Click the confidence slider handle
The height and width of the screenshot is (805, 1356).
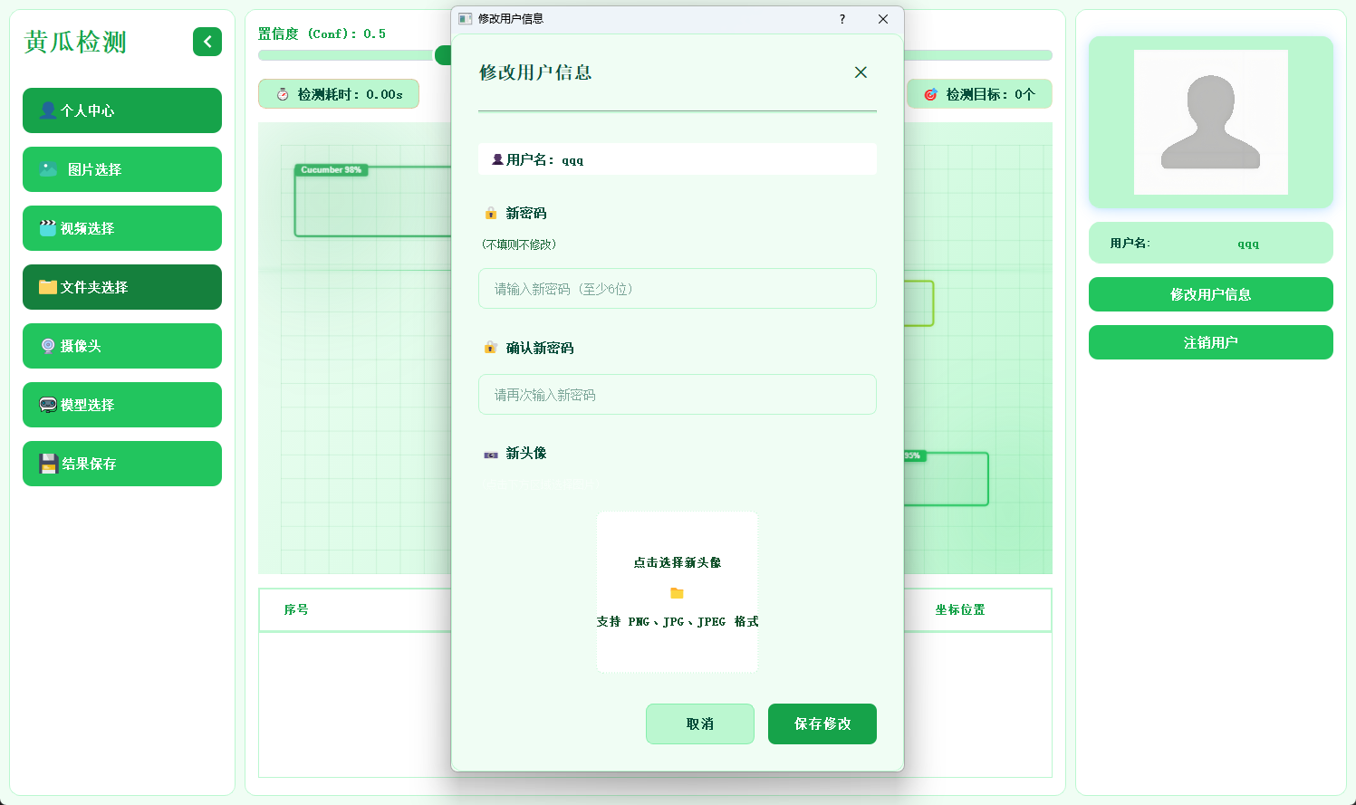tap(443, 55)
